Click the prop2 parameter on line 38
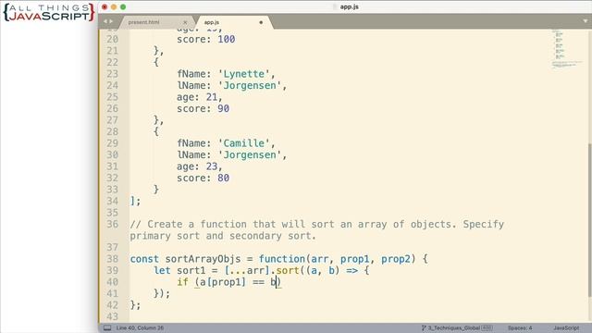The image size is (592, 333). point(395,259)
